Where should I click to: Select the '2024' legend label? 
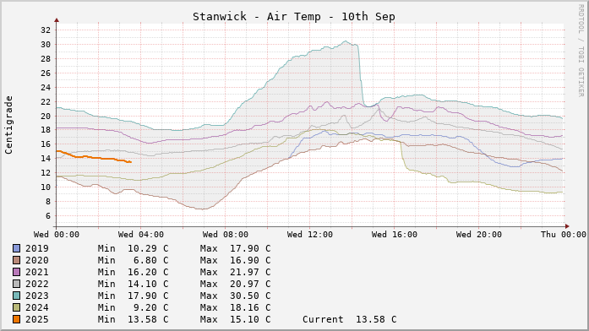pyautogui.click(x=37, y=307)
